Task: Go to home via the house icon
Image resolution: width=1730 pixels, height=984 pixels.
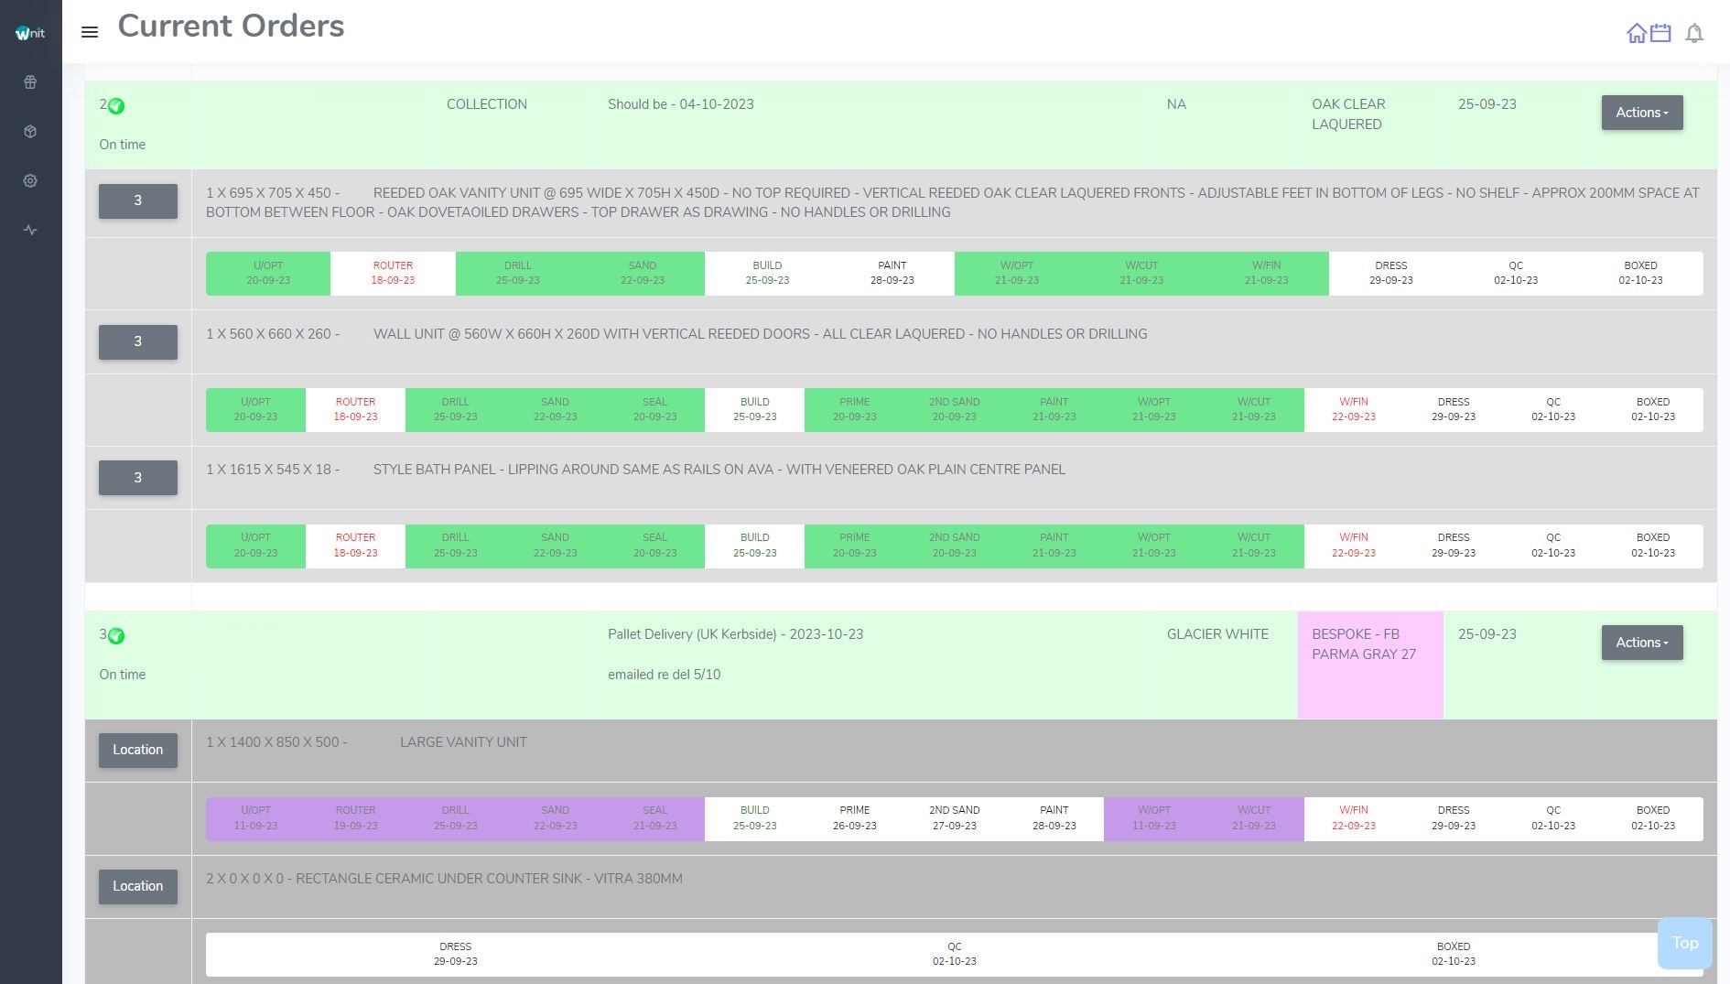Action: click(1636, 34)
